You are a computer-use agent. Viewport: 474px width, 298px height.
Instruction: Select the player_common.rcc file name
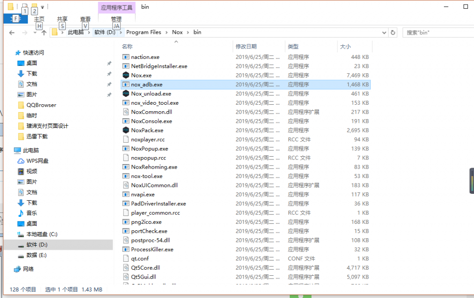pyautogui.click(x=156, y=213)
